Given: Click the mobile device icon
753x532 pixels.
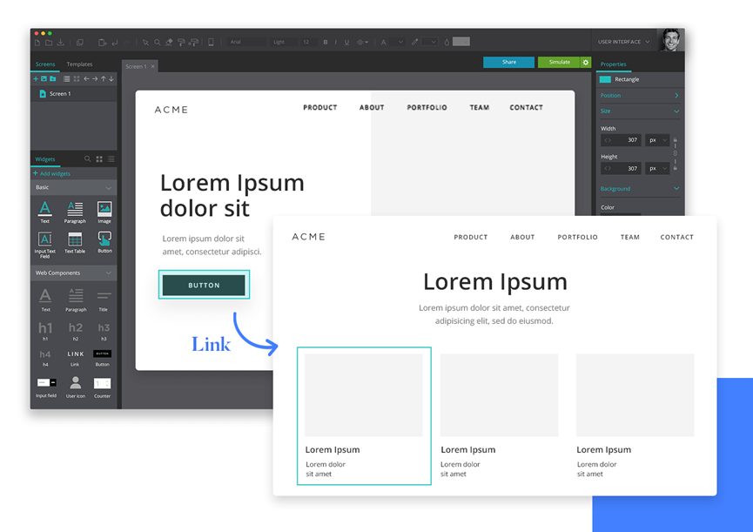Looking at the screenshot, I should coord(211,43).
